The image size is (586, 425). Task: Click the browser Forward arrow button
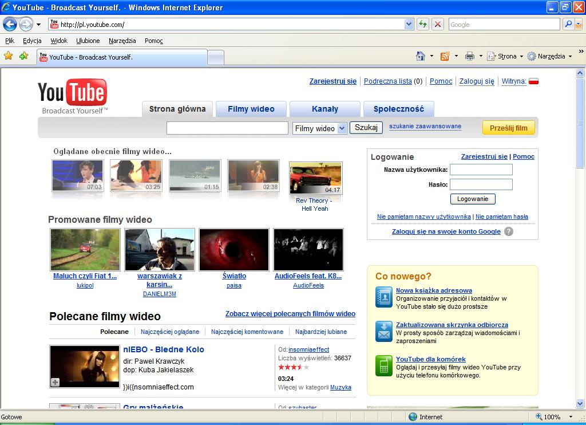[26, 25]
